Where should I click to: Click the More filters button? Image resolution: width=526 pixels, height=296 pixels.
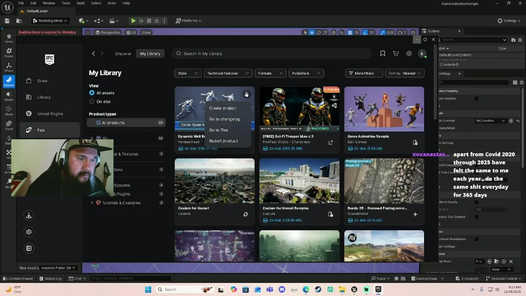364,73
